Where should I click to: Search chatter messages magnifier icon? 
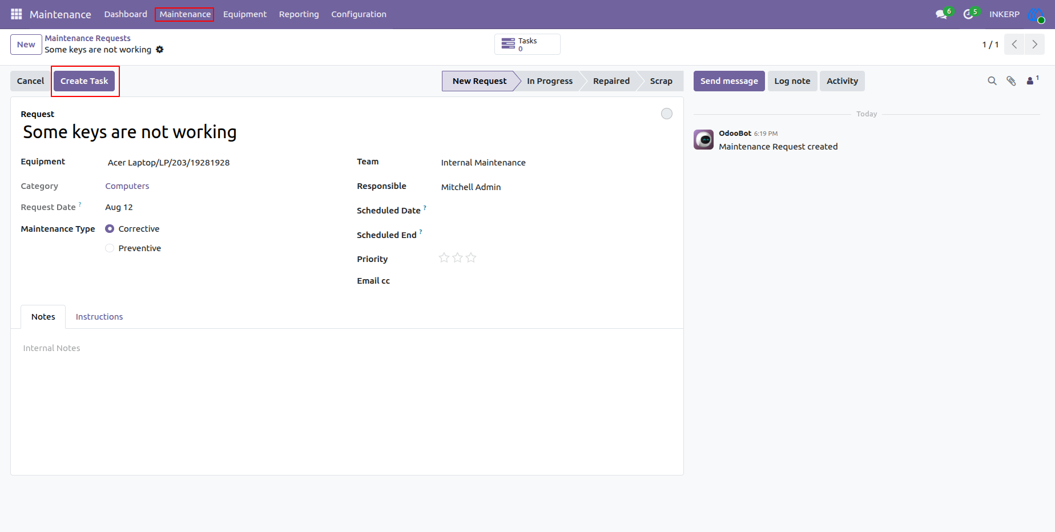pos(992,81)
